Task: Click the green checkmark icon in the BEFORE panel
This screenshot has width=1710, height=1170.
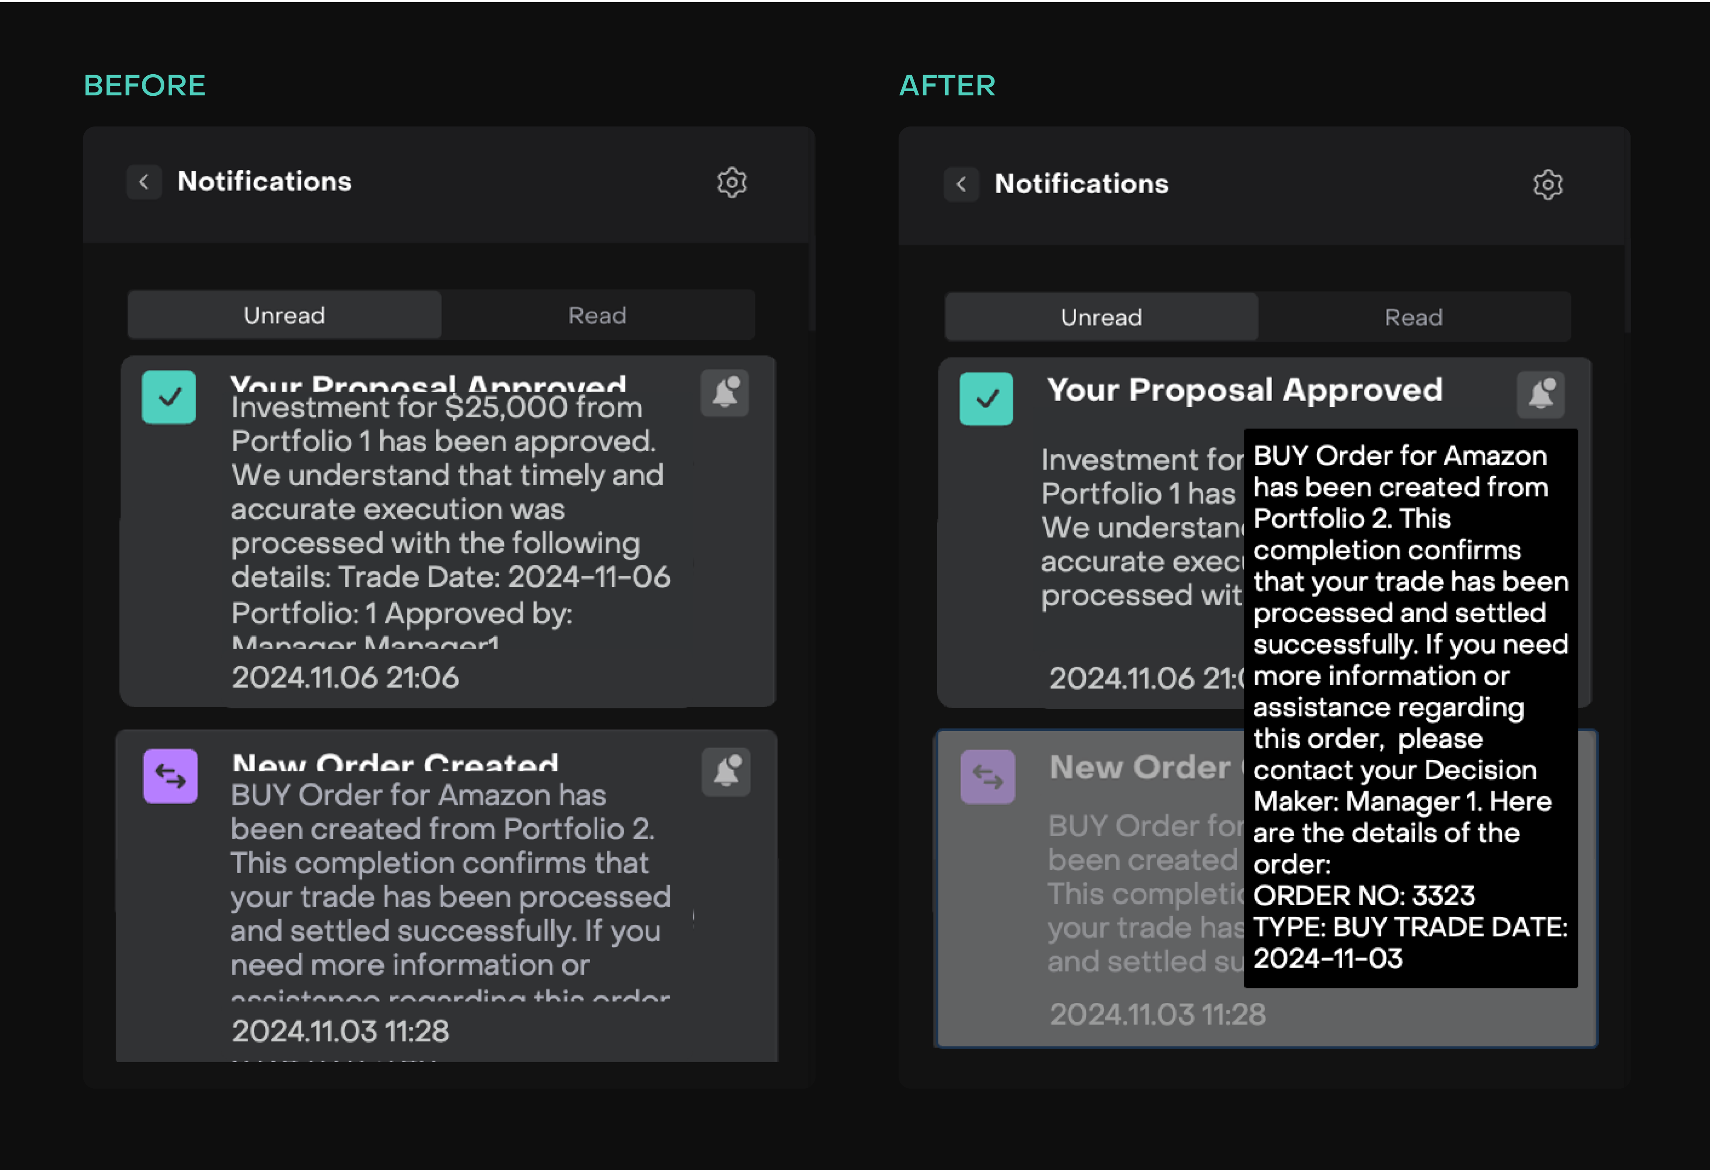Action: coord(169,397)
